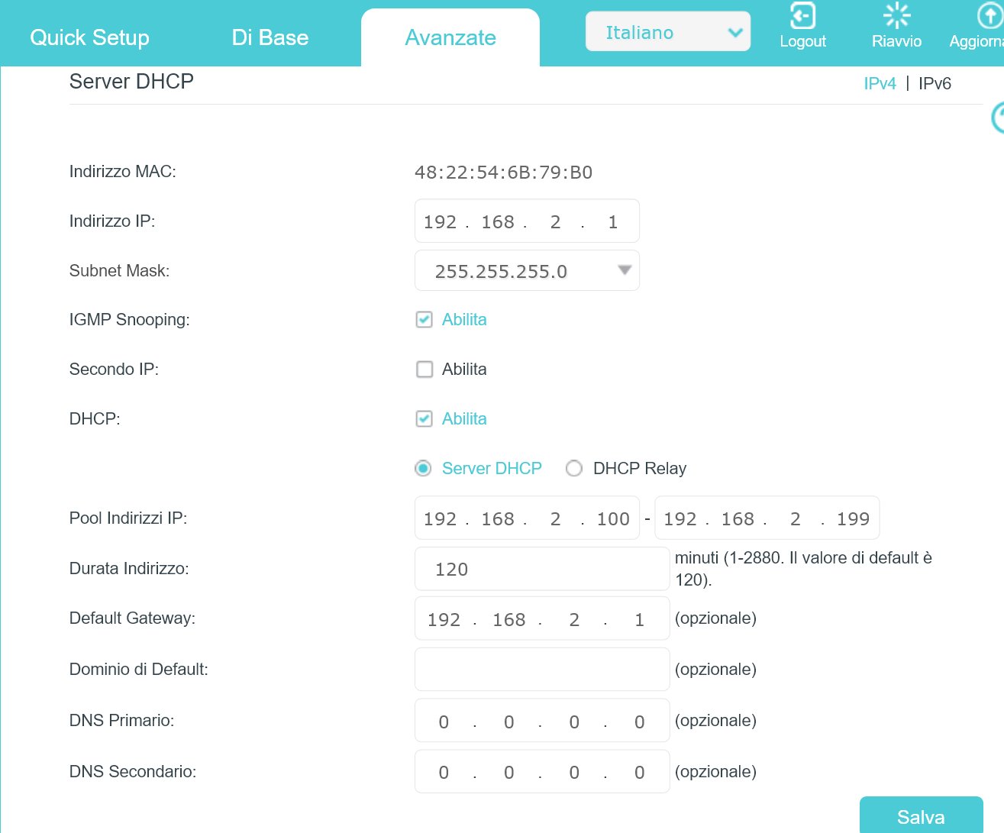Viewport: 1004px width, 833px height.
Task: Uncheck the DHCP Abilita checkbox
Action: pyautogui.click(x=424, y=418)
